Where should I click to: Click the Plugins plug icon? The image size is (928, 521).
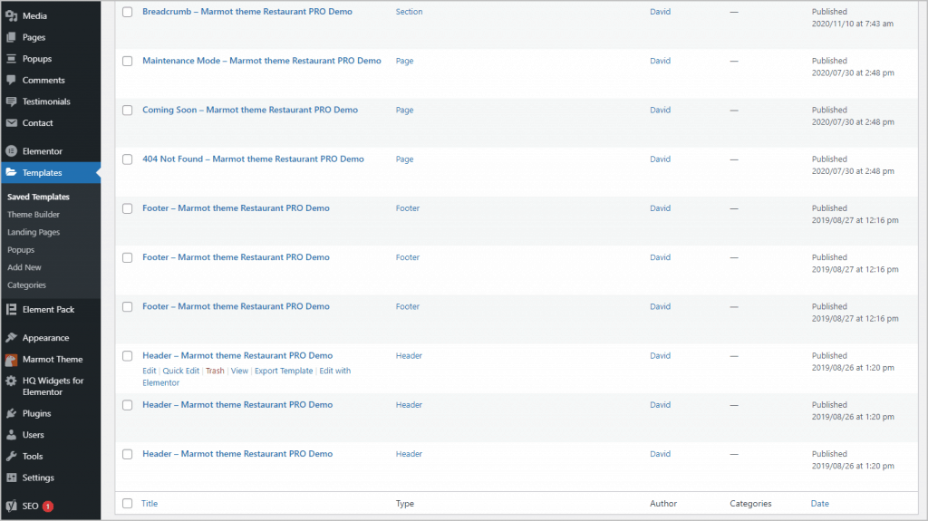click(x=11, y=414)
